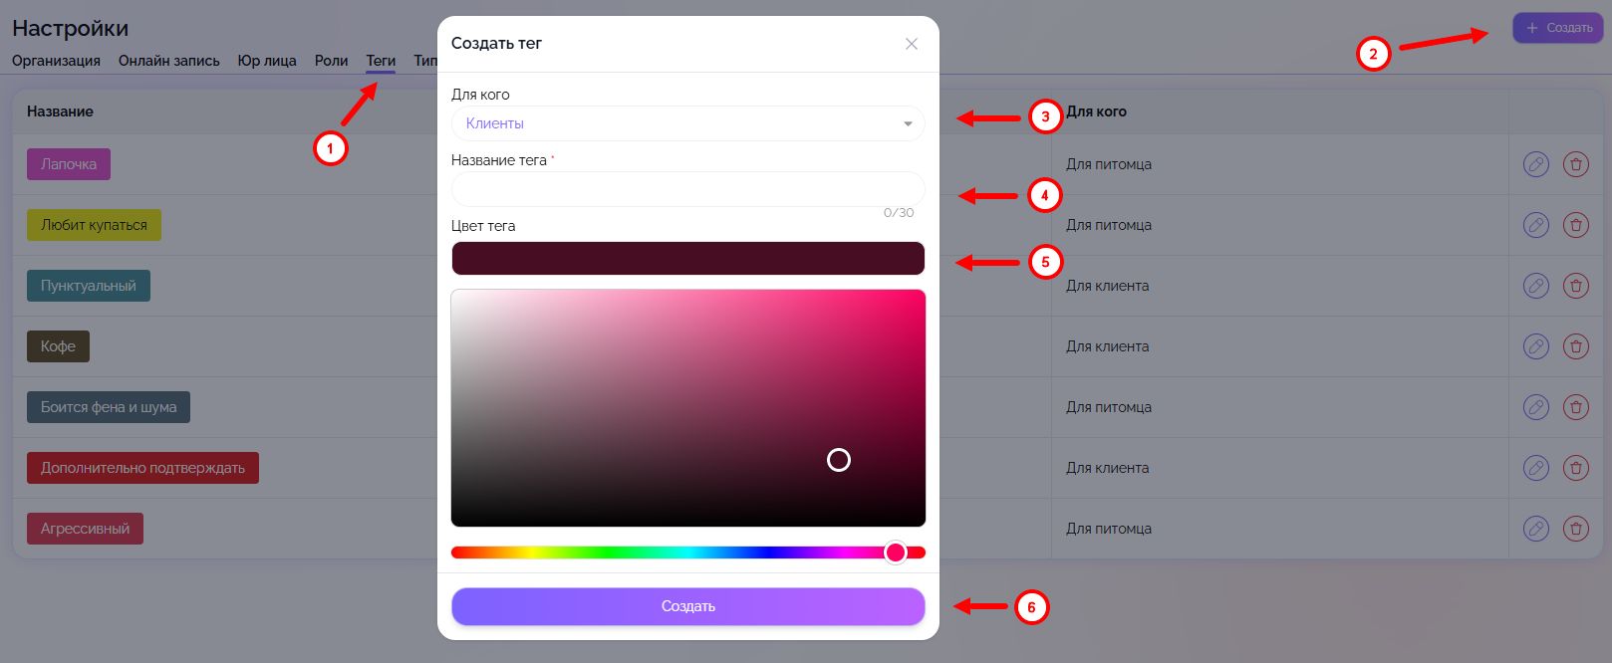Click the Кофе tag label
The width and height of the screenshot is (1612, 663).
pyautogui.click(x=58, y=346)
